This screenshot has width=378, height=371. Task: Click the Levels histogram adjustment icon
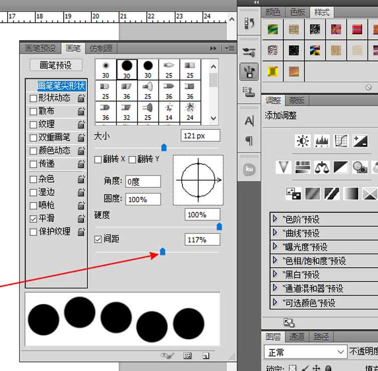[322, 141]
